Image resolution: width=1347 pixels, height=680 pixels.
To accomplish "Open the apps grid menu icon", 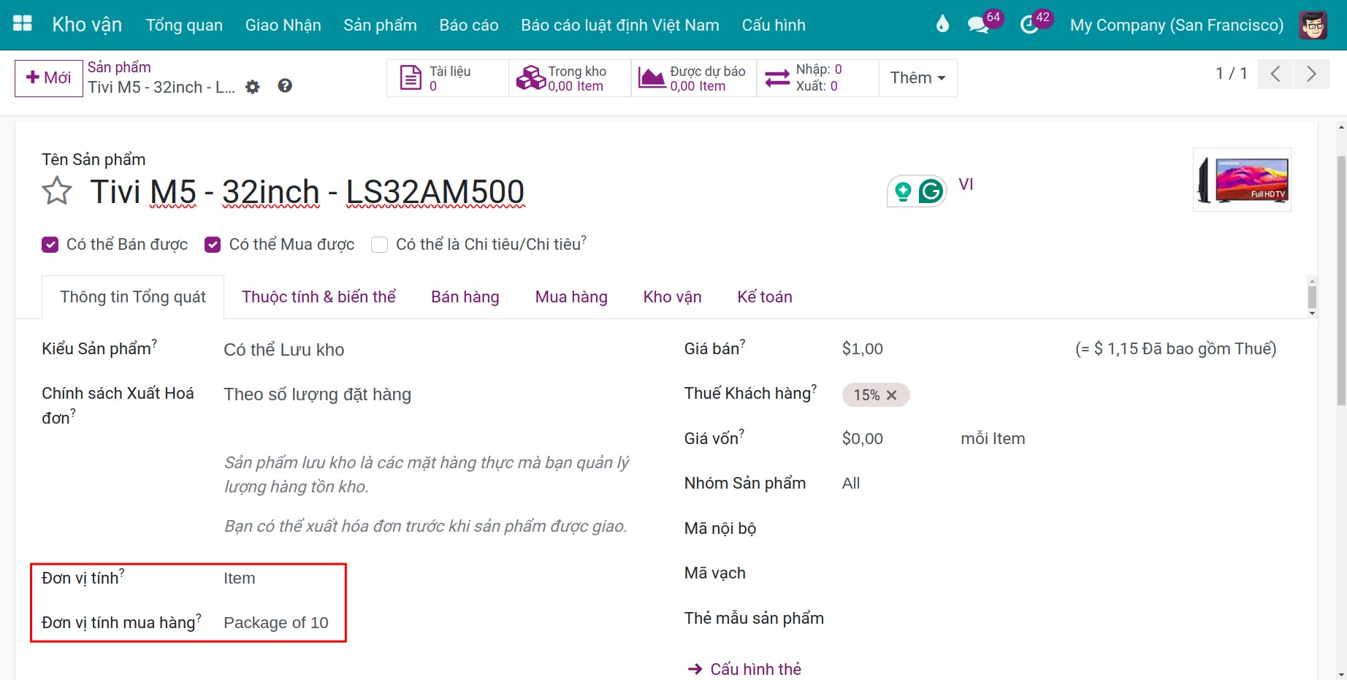I will coord(23,24).
